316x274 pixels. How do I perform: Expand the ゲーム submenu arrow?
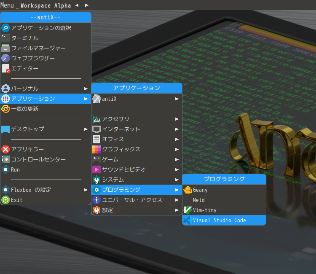coord(177,159)
